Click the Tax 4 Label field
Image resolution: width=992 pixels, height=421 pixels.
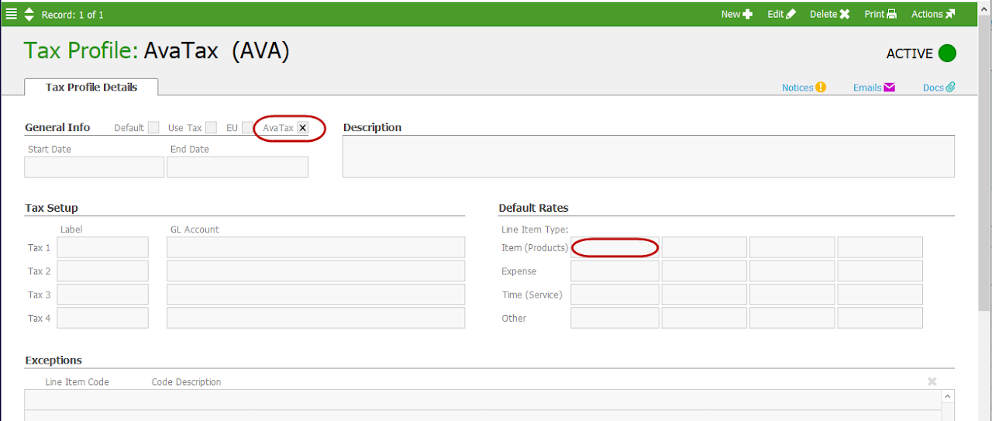click(102, 318)
